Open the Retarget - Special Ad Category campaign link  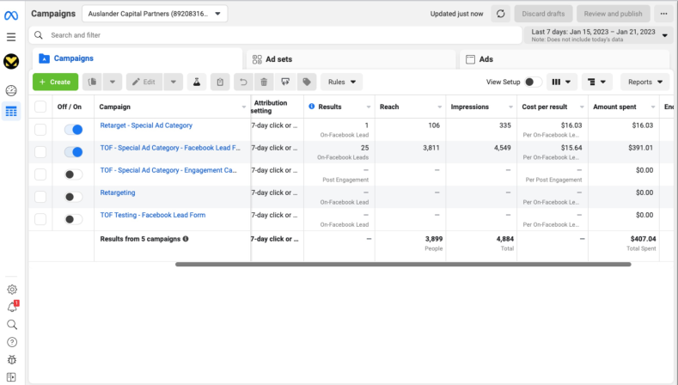coord(146,125)
